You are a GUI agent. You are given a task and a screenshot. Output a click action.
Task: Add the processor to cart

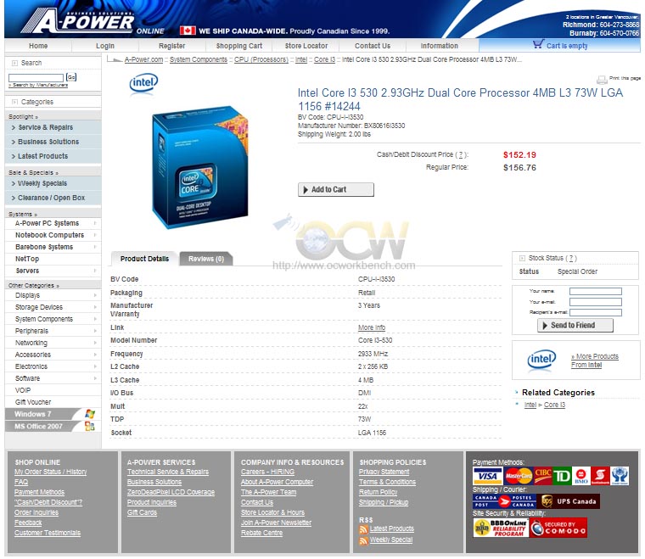pyautogui.click(x=336, y=189)
